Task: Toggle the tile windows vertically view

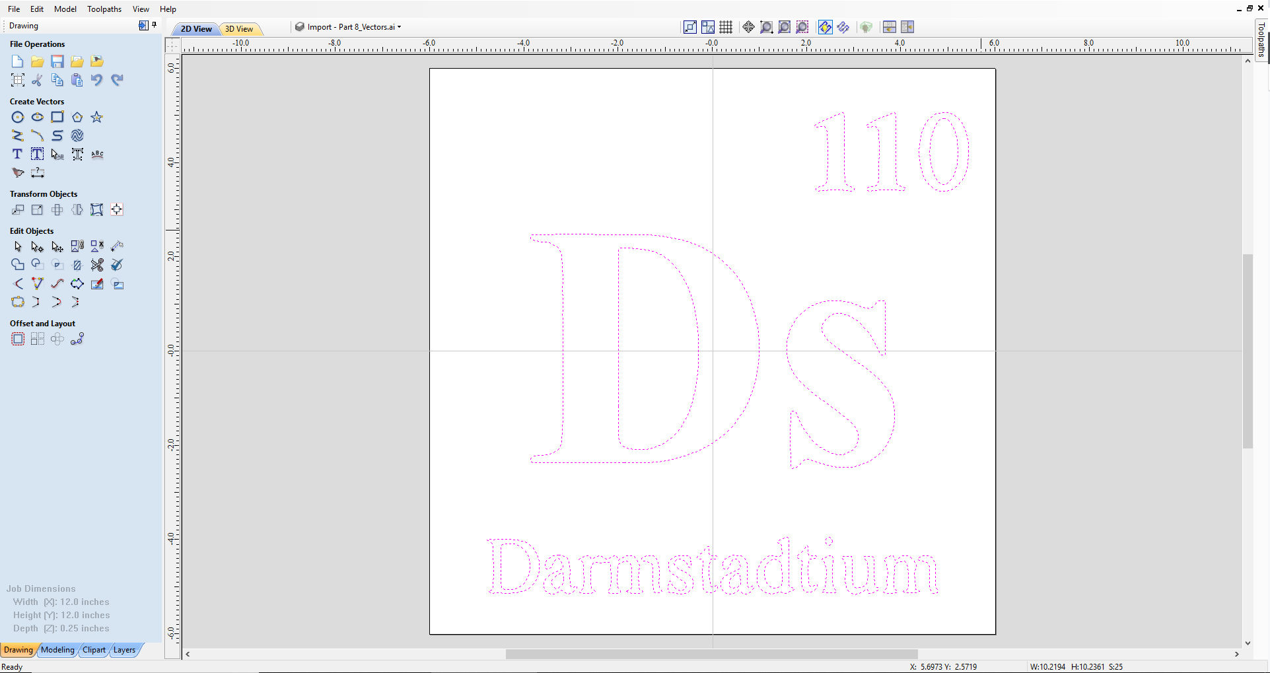Action: point(907,27)
